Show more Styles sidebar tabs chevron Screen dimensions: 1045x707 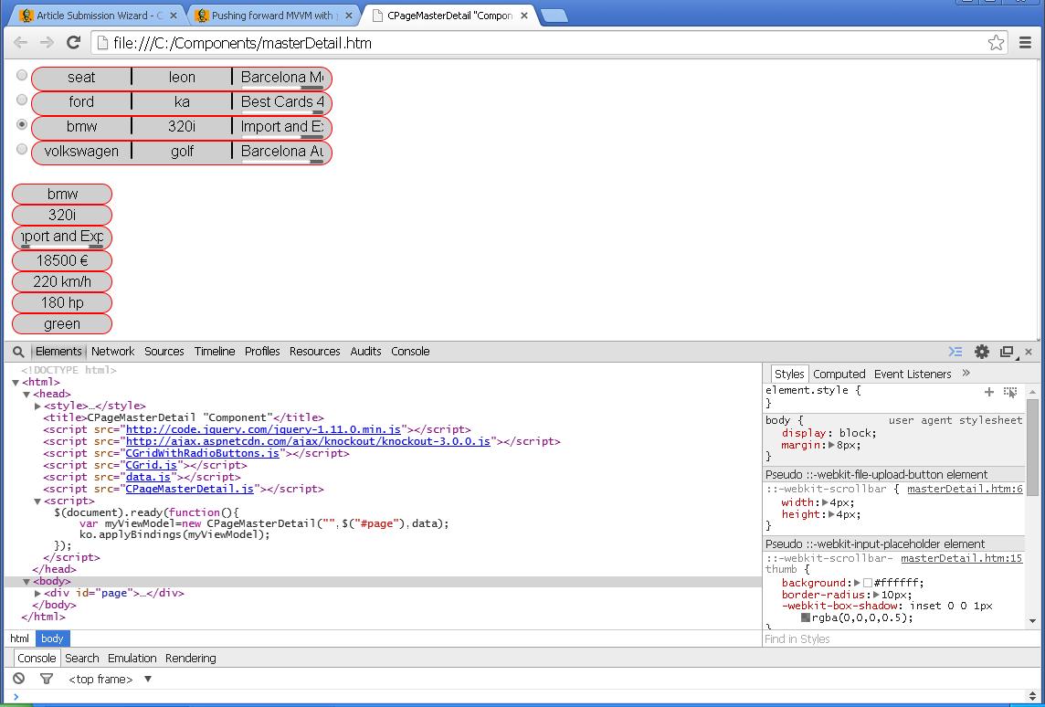(966, 374)
